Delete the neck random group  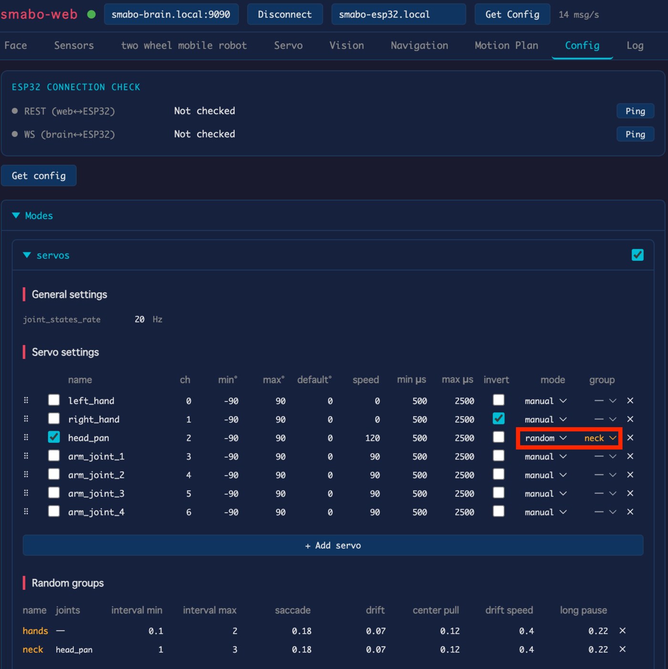point(622,649)
